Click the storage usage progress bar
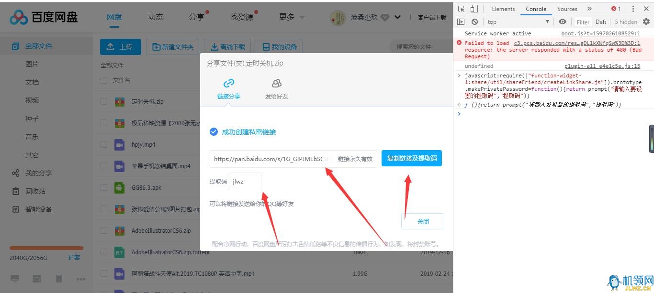Screen dimensions: 654x293 (x=46, y=248)
